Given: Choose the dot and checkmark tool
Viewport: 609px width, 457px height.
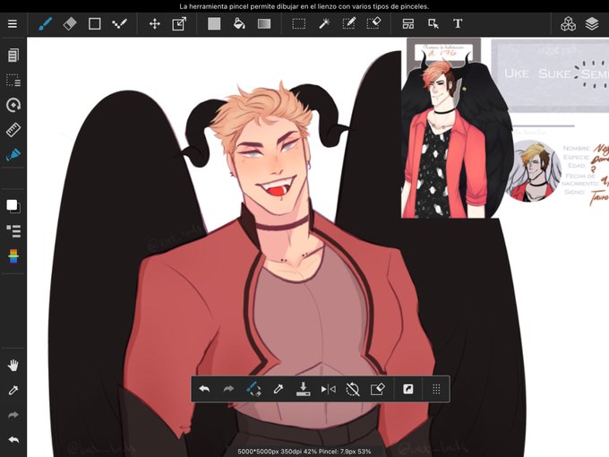Looking at the screenshot, I should click(x=119, y=23).
